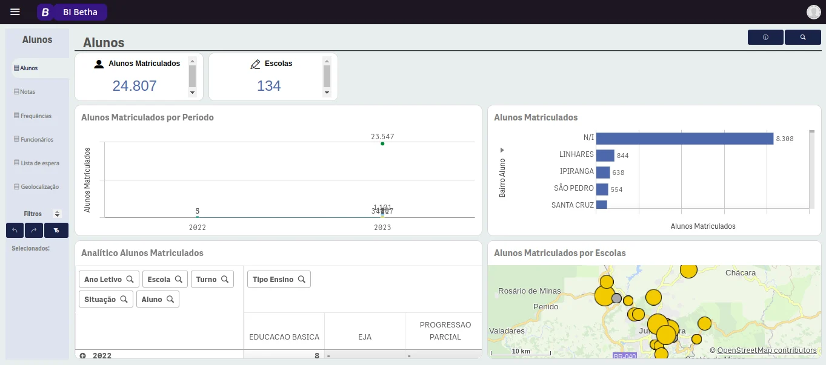Search the Ano Letivo dimension
The width and height of the screenshot is (826, 365).
coord(109,279)
